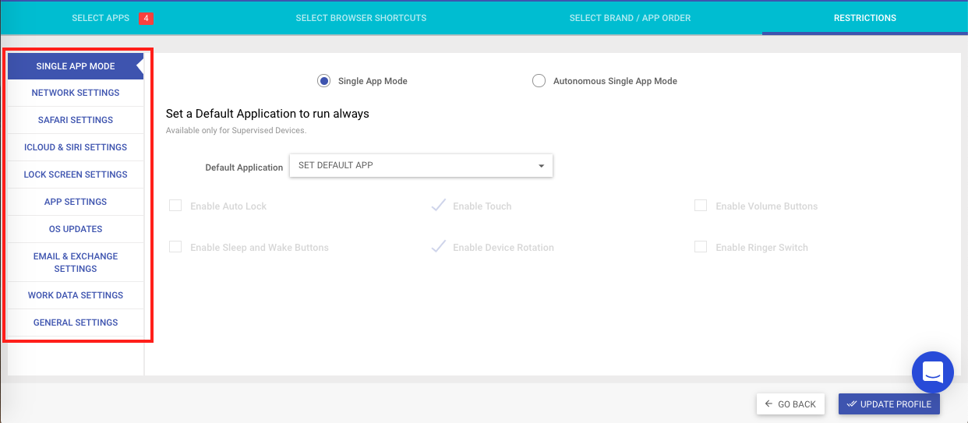The height and width of the screenshot is (423, 968).
Task: Select Autonomous Single App Mode radio
Action: tap(539, 81)
